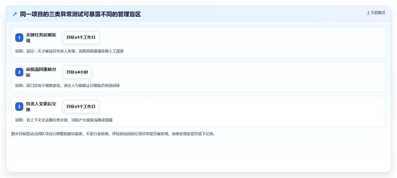Click the note 说明：若上下文无法随任务交接
397x178 pixels.
click(64, 120)
